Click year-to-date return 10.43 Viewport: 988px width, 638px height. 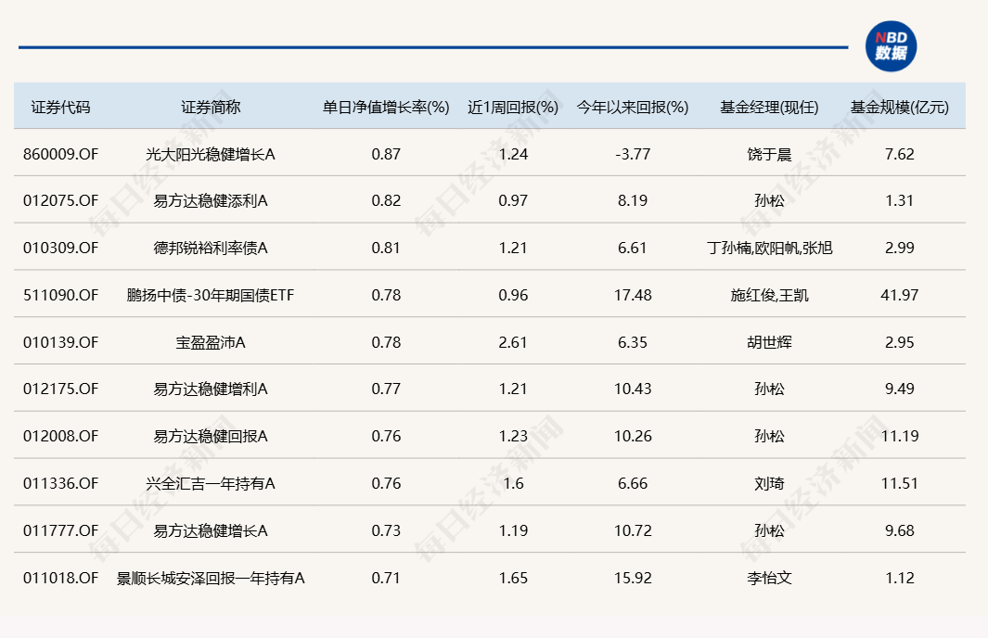(x=633, y=389)
